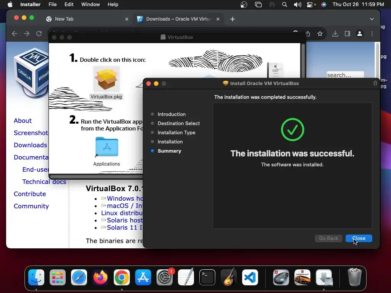Viewport: 391px width, 293px height.
Task: Open System Preferences in the Dock
Action: 165,277
